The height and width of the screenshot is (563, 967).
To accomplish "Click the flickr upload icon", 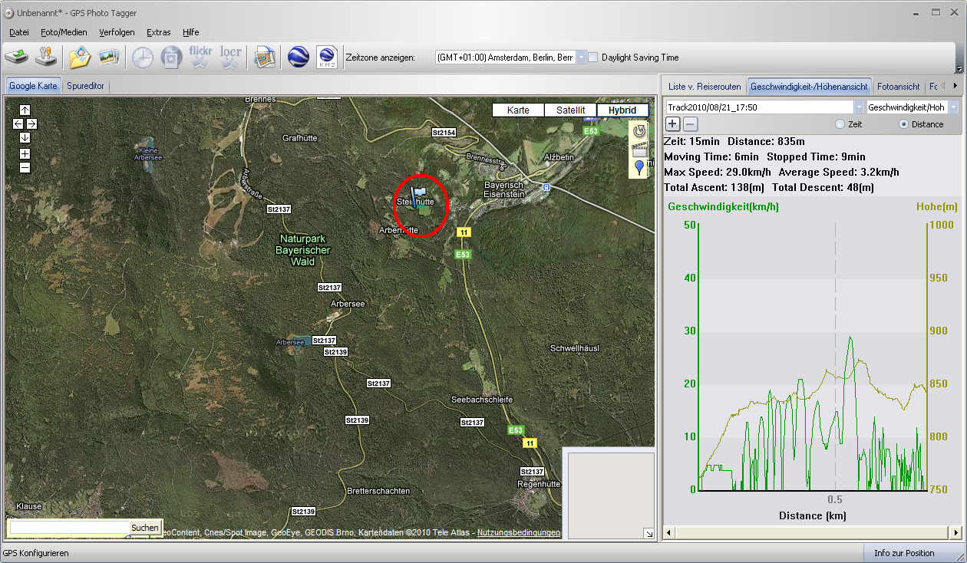I will coord(200,57).
